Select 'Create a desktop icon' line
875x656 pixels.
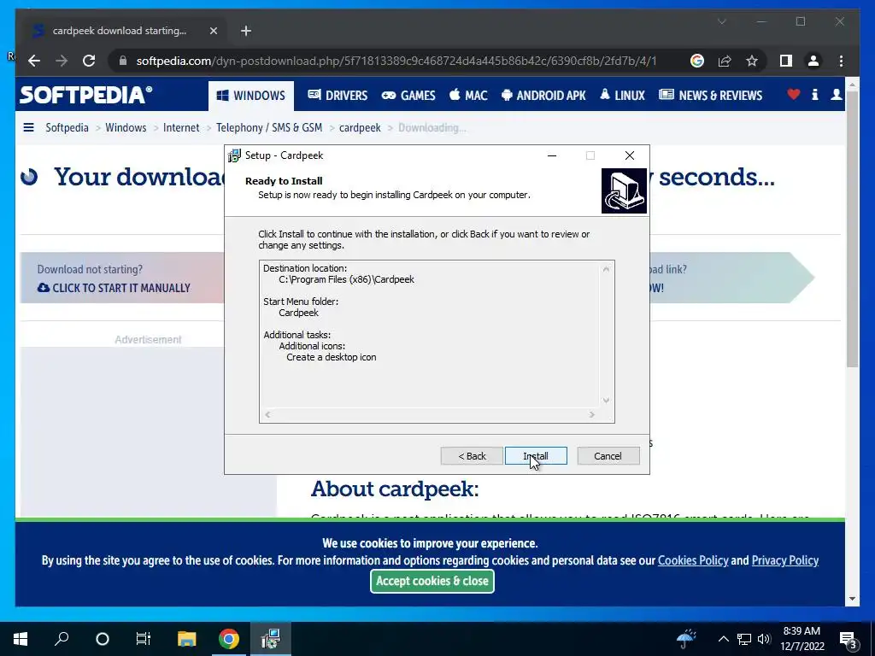[332, 358]
